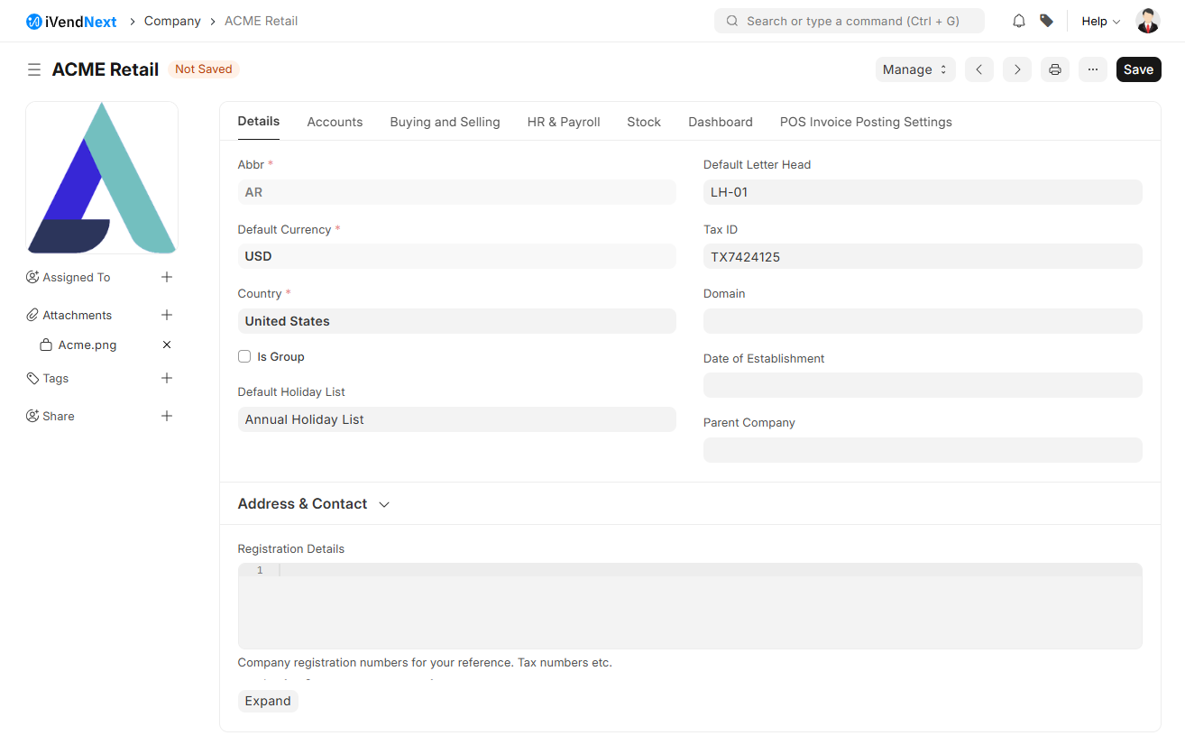Switch to the Accounts tab
The image size is (1185, 754).
[x=335, y=122]
